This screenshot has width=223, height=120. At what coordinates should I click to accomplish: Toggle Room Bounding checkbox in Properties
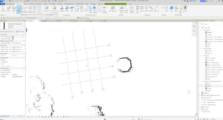click(13, 39)
